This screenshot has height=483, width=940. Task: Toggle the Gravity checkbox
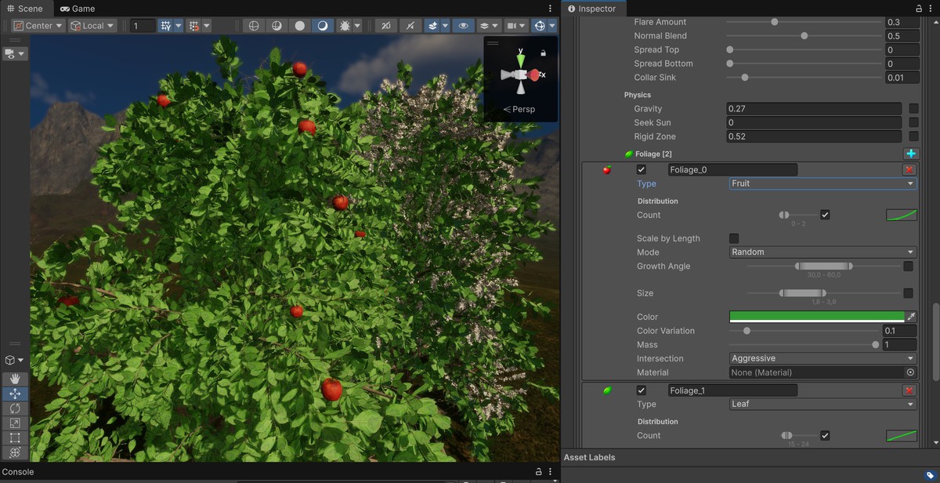click(x=913, y=109)
